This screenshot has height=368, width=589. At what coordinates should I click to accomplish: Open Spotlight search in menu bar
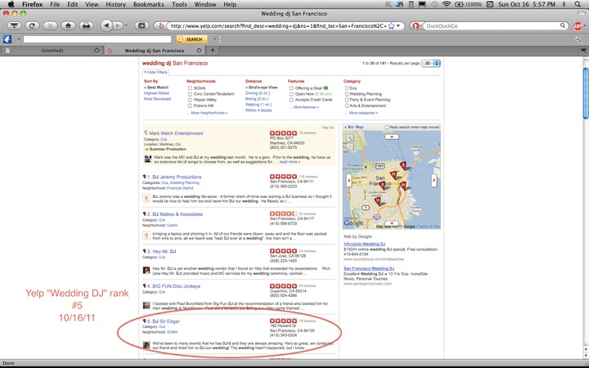pos(578,5)
